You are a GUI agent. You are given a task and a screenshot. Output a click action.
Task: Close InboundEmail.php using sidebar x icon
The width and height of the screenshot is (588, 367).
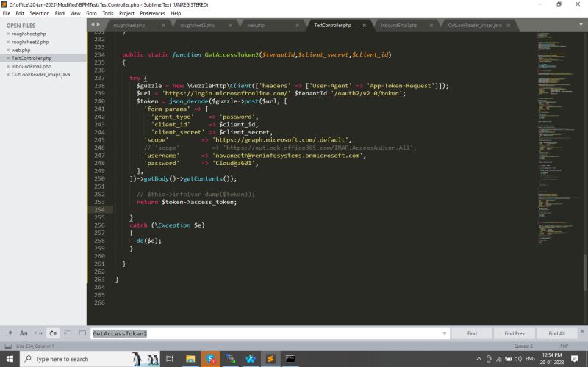click(x=8, y=66)
